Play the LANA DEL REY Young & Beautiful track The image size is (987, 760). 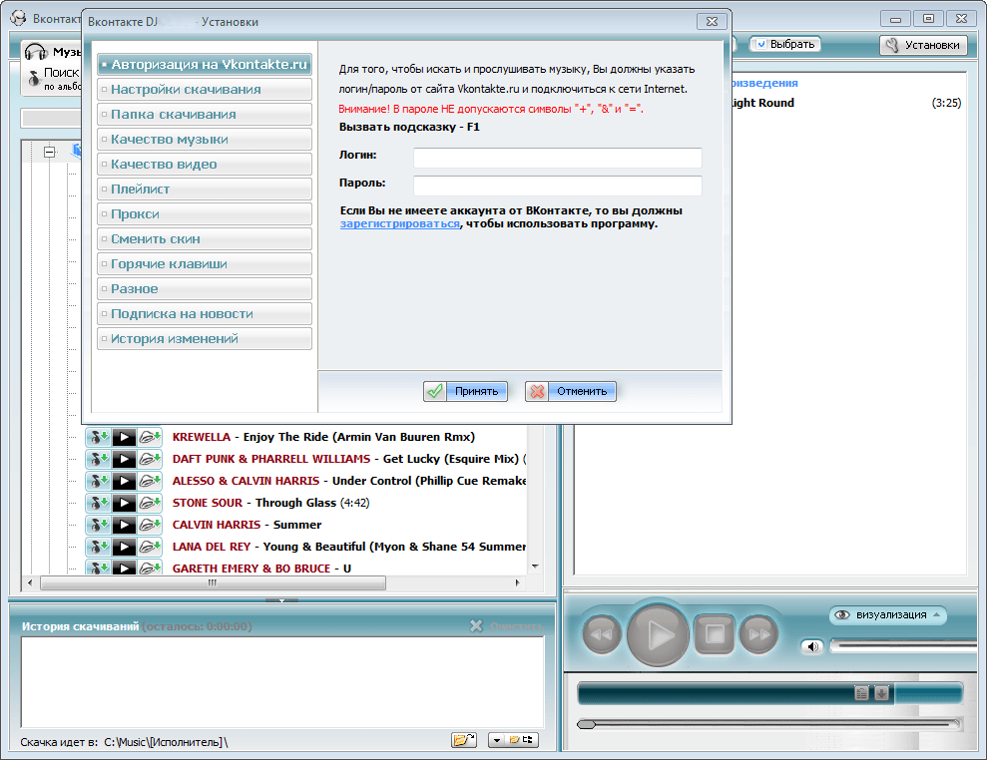click(124, 547)
